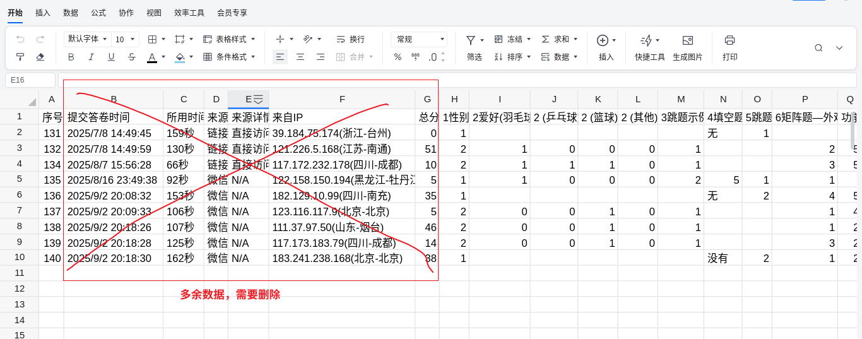Click the 插入 insert plus icon
This screenshot has height=339, width=862.
pos(602,40)
